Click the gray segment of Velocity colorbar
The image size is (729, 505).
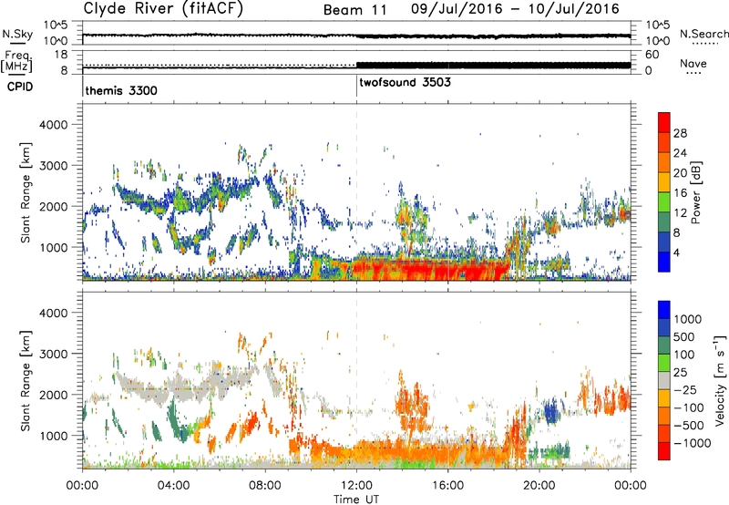pos(664,380)
